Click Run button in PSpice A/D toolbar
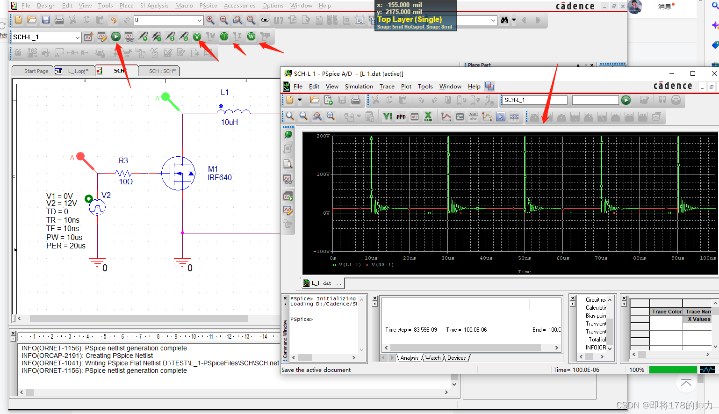 tap(626, 100)
